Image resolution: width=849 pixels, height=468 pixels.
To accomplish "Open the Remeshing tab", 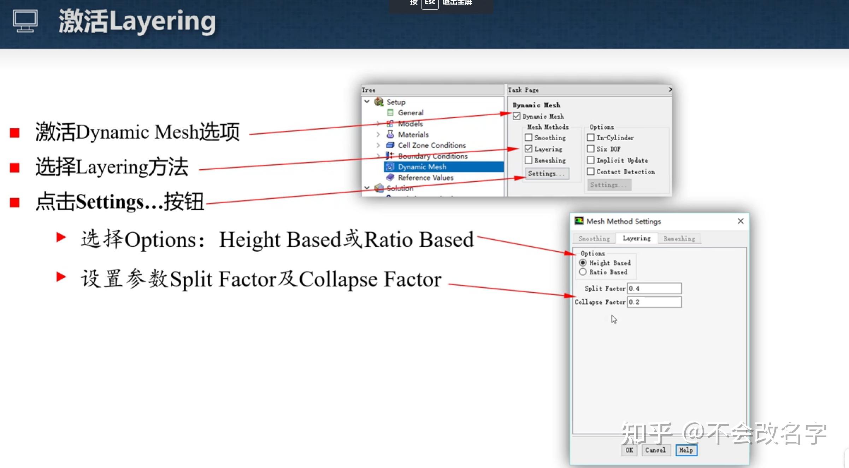I will 679,239.
